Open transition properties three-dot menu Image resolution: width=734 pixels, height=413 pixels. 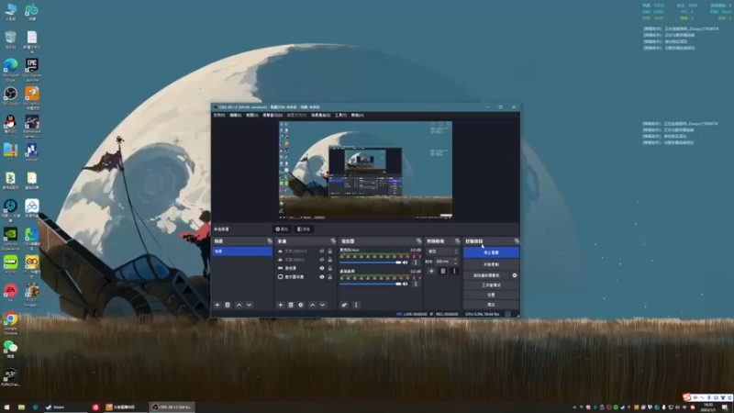tap(454, 271)
